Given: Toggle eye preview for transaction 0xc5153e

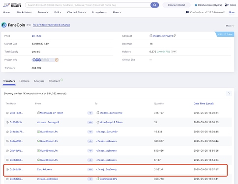Looking at the screenshot, I should [x=7, y=113].
